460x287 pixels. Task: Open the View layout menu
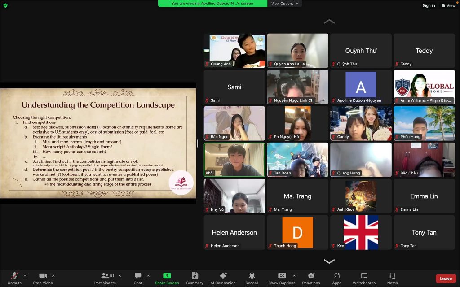[448, 5]
